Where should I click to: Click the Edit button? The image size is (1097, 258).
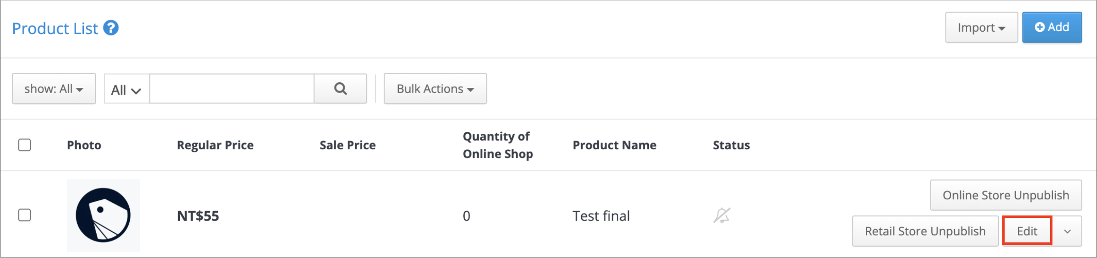[1027, 231]
